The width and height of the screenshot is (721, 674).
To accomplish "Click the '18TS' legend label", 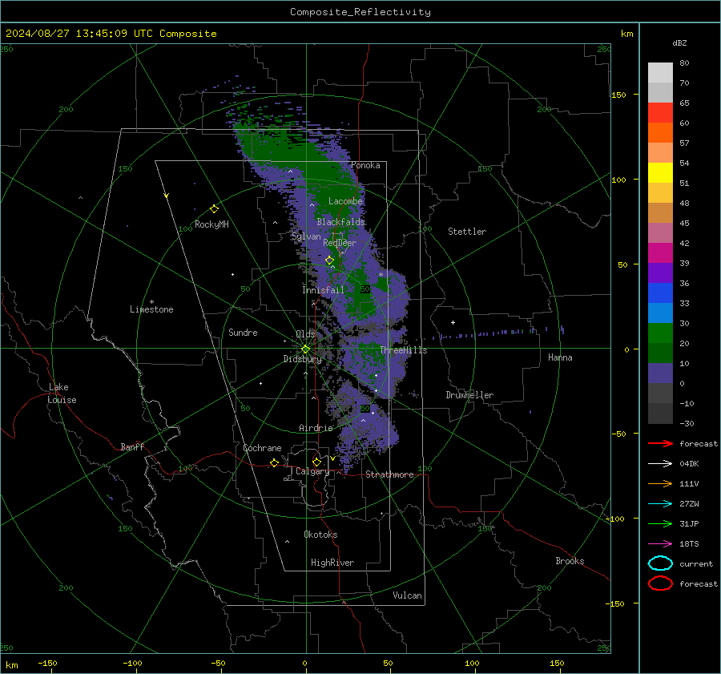I will point(689,544).
